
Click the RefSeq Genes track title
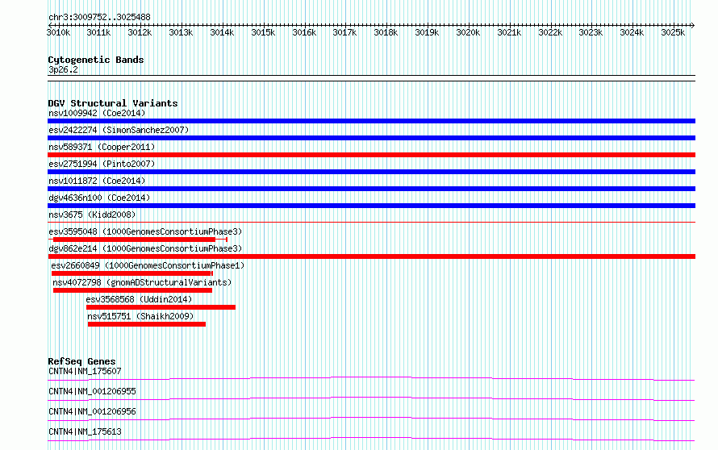pyautogui.click(x=81, y=361)
